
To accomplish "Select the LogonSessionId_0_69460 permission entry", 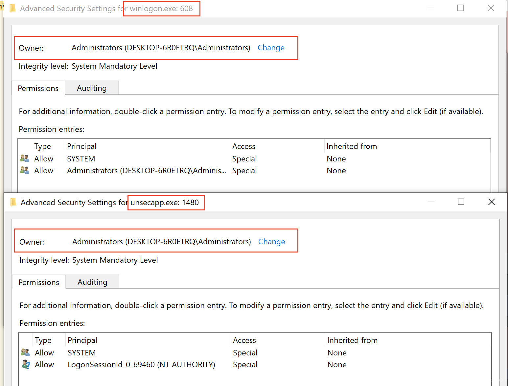I will 141,365.
